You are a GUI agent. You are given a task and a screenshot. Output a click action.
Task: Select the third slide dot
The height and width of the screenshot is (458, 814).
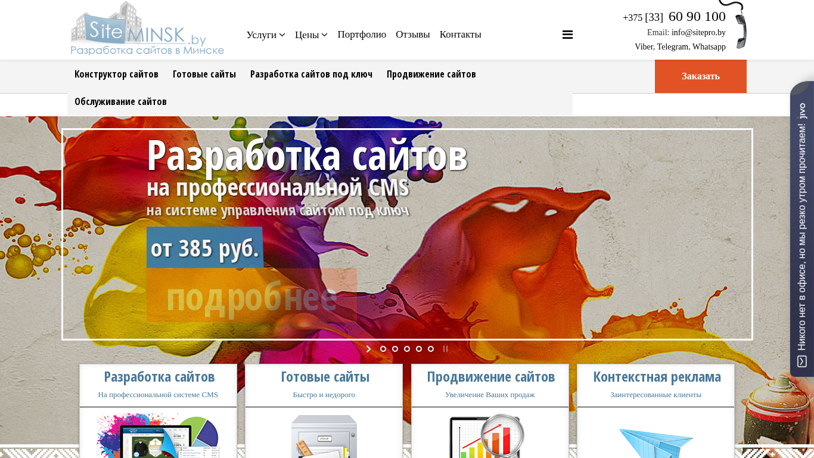pyautogui.click(x=407, y=349)
